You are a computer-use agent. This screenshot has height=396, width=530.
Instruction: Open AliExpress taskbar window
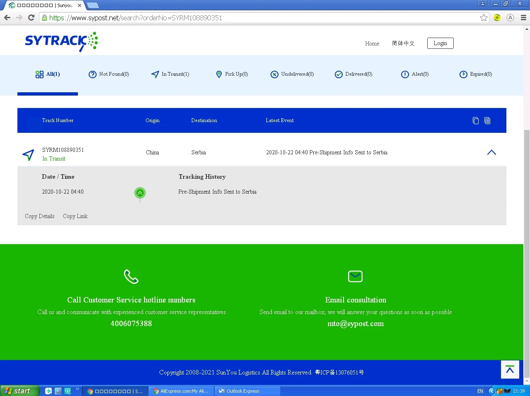pyautogui.click(x=181, y=391)
